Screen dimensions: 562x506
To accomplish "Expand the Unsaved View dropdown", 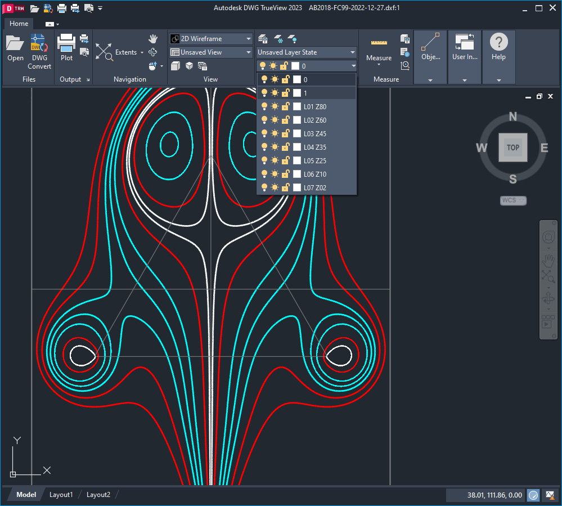I will [248, 52].
